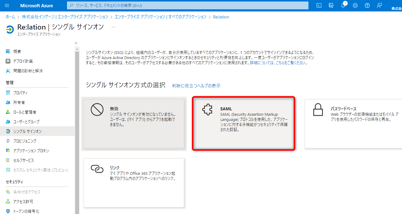This screenshot has height=214, width=402.
Task: Click the プロビジョニング sync icon
Action: [x=8, y=141]
